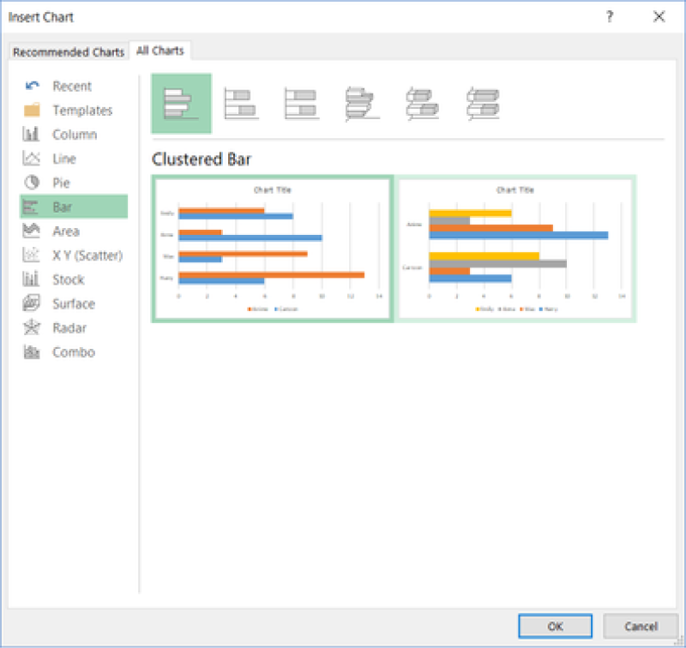This screenshot has height=648, width=686.
Task: Click the Stock chart category icon
Action: click(31, 279)
